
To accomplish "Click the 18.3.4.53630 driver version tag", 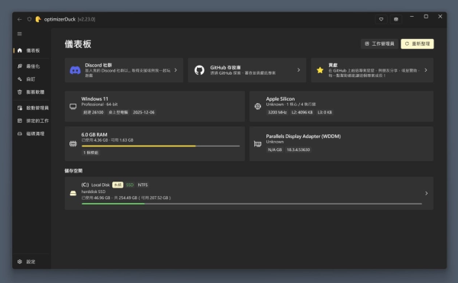I will click(298, 150).
